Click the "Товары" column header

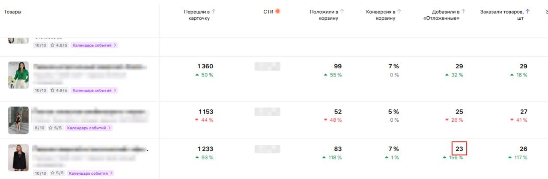click(x=13, y=12)
